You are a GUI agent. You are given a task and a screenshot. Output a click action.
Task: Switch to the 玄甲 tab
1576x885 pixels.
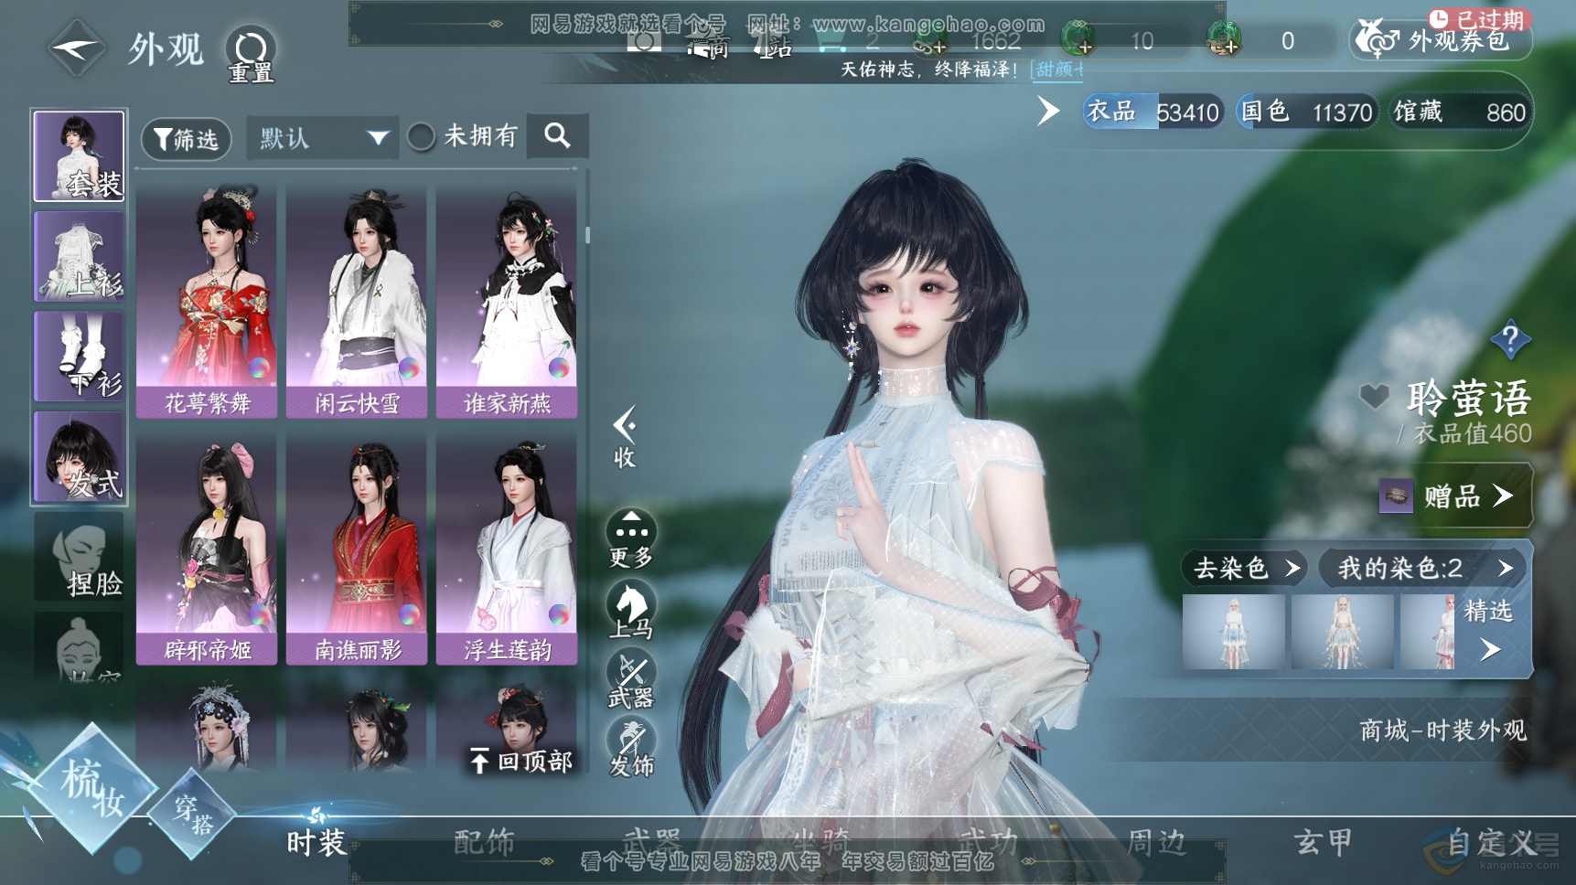click(1323, 841)
